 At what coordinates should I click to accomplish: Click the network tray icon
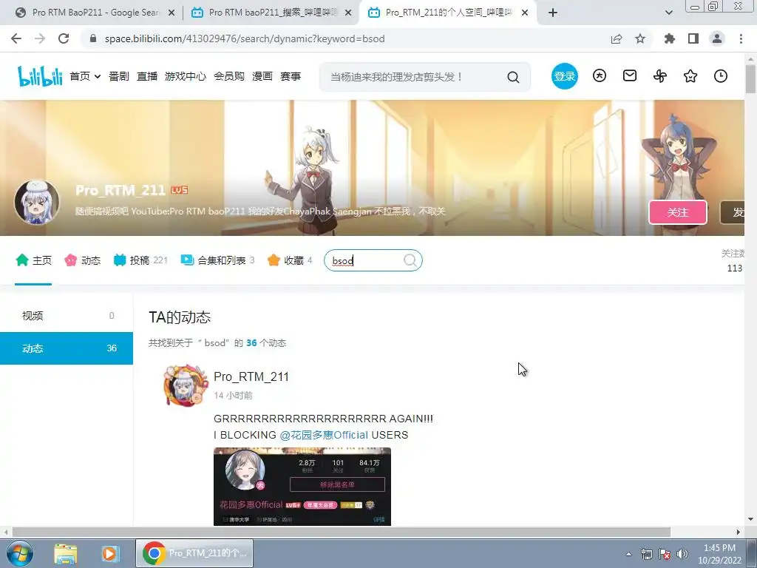pyautogui.click(x=646, y=554)
